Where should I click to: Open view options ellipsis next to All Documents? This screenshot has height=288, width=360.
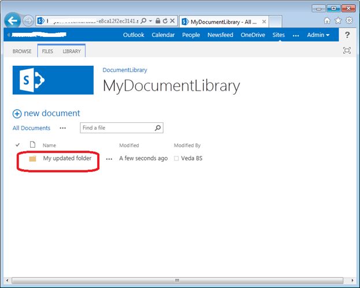pos(62,128)
